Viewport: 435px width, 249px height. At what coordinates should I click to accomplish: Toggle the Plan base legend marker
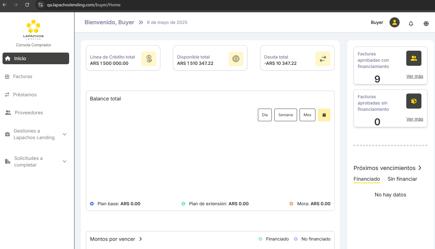[92, 204]
